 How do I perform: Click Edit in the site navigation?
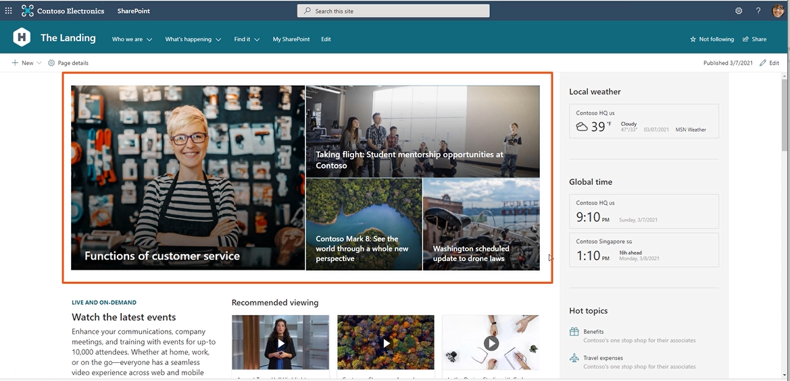326,39
